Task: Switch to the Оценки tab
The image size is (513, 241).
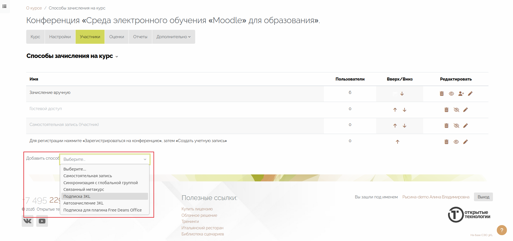Action: (x=117, y=37)
